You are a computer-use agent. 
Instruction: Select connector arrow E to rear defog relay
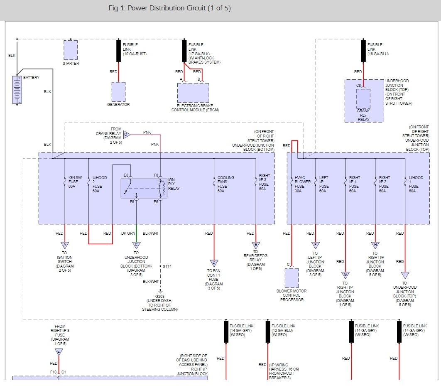256,245
